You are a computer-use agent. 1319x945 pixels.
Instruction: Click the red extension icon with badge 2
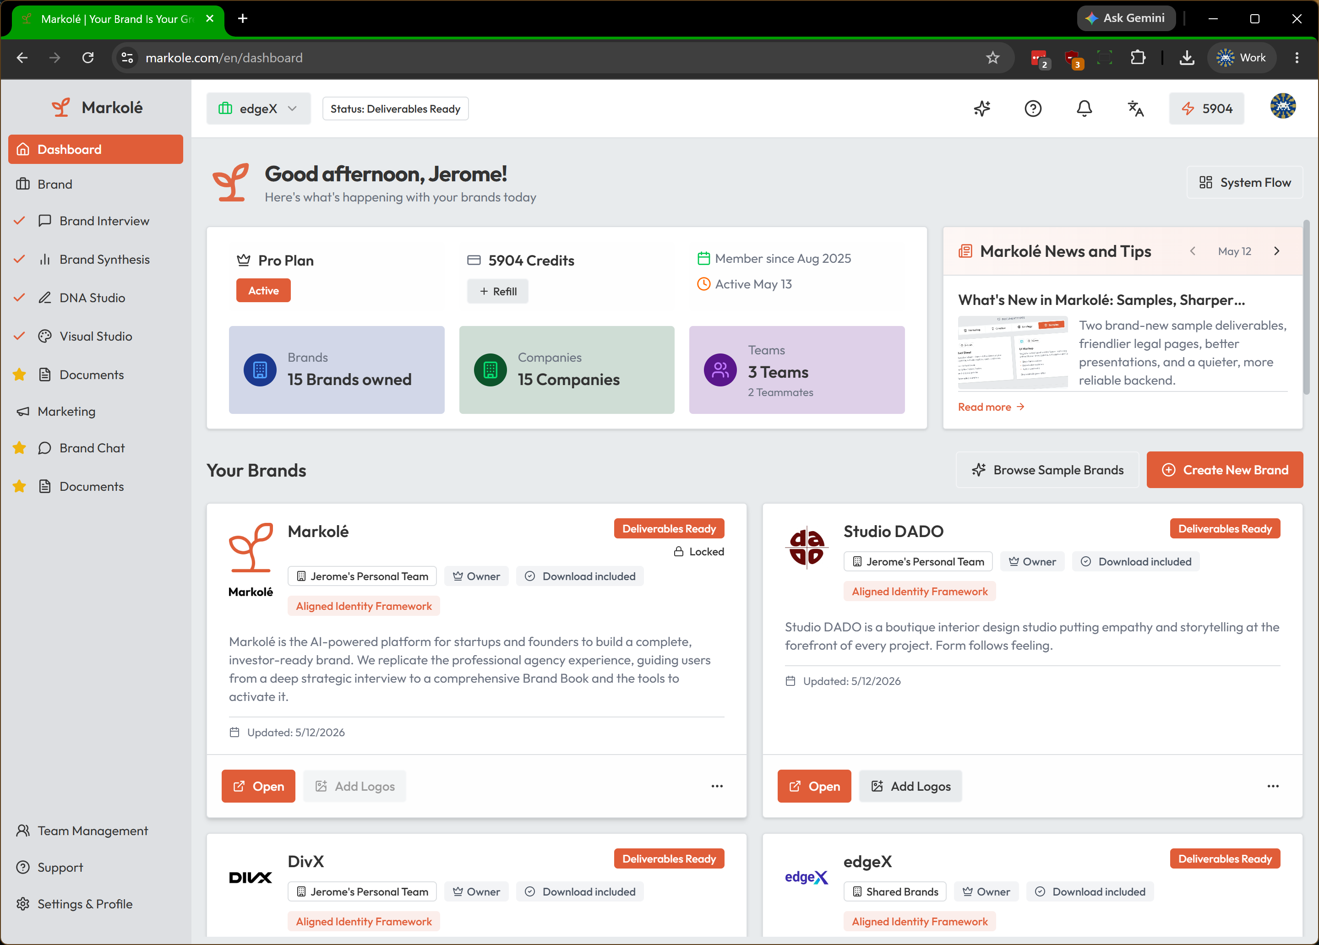coord(1039,59)
